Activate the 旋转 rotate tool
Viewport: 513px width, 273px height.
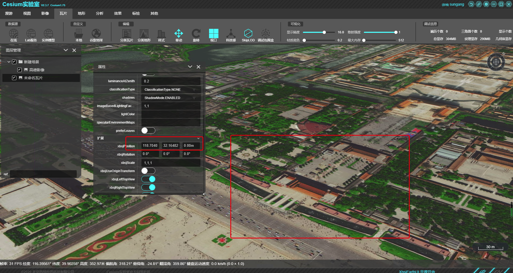coord(196,34)
